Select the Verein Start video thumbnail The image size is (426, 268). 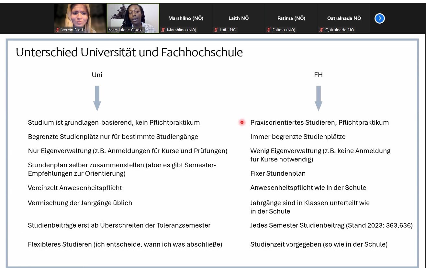80,18
